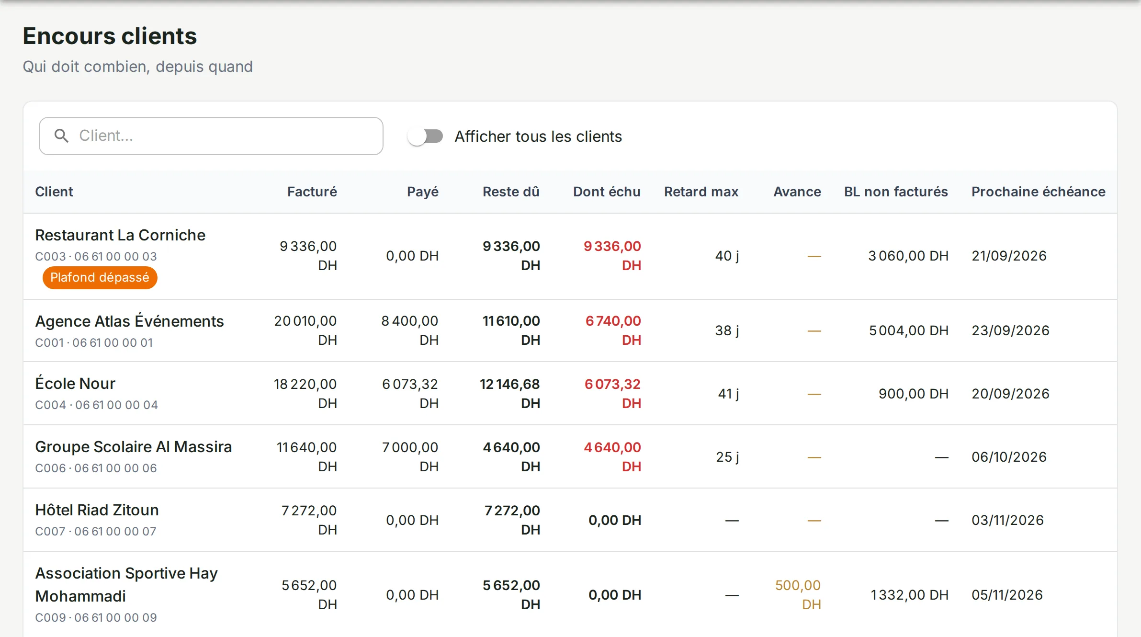Sort by Reste dû column header
Screen dimensions: 1141x637
(511, 192)
